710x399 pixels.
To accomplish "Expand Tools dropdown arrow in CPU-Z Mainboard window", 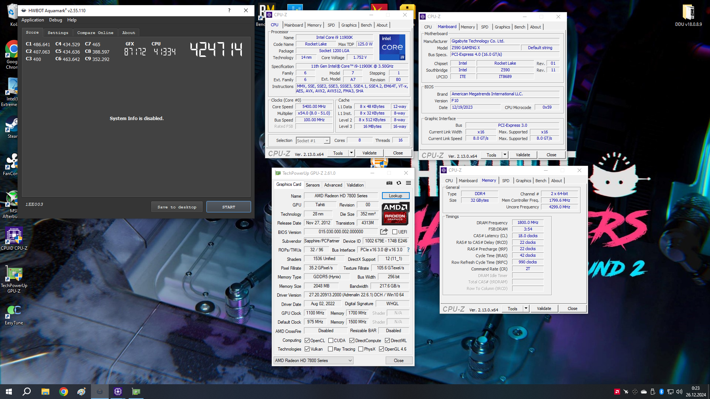I will point(505,155).
